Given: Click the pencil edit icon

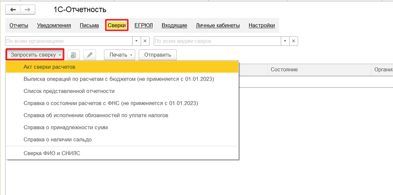Looking at the screenshot, I should point(90,55).
